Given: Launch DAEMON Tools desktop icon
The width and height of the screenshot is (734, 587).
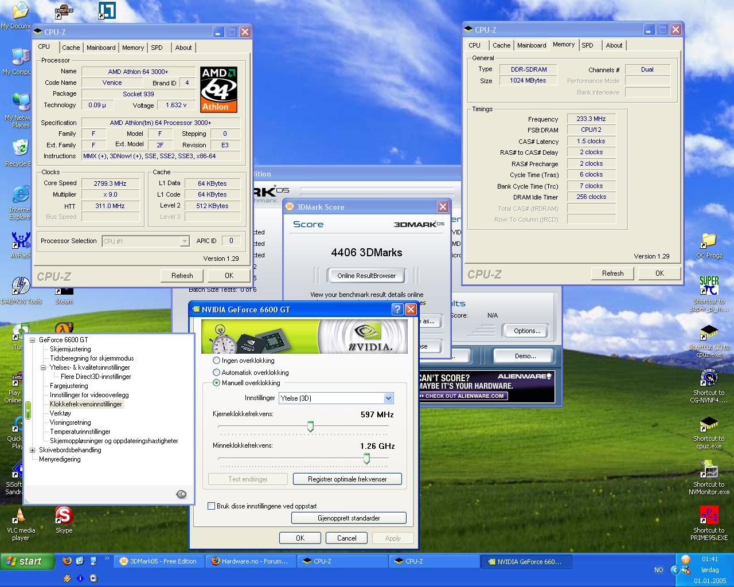Looking at the screenshot, I should 21,291.
